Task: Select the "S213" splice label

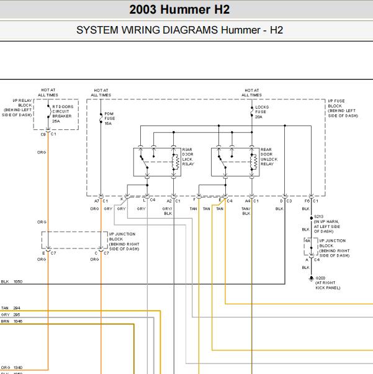Action: (x=318, y=217)
